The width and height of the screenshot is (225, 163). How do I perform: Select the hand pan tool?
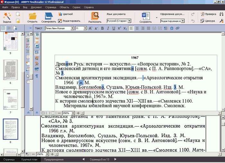click(28, 81)
